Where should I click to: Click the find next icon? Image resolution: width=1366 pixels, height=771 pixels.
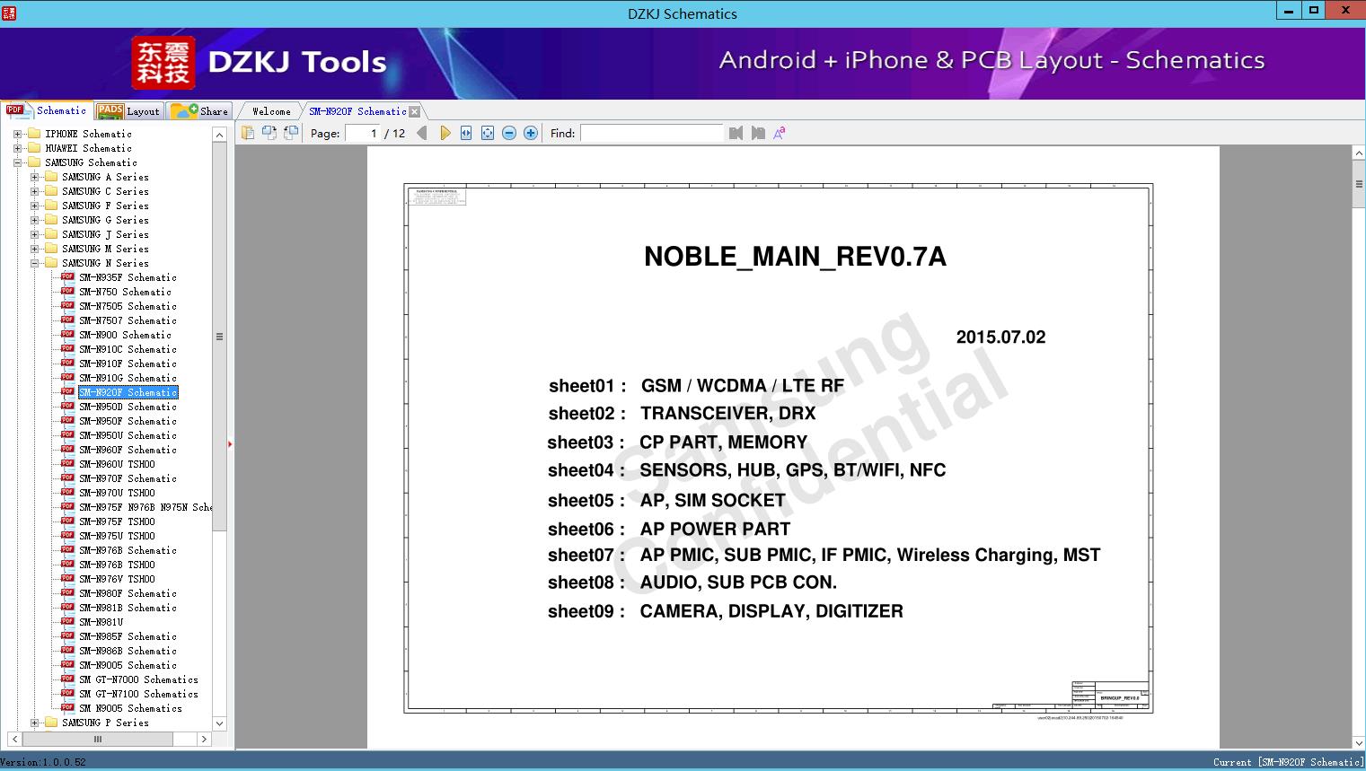click(x=758, y=133)
